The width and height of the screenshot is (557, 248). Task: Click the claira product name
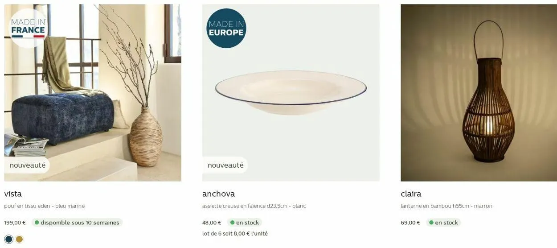tap(411, 194)
